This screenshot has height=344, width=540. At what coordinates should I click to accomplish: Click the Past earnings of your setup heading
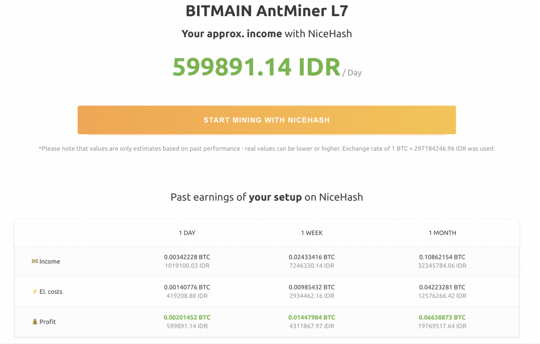tap(266, 197)
